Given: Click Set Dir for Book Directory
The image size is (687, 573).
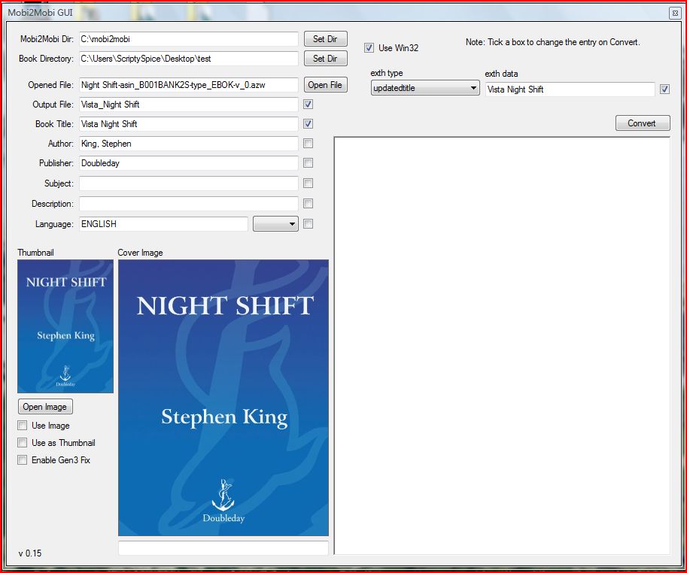Looking at the screenshot, I should 326,58.
